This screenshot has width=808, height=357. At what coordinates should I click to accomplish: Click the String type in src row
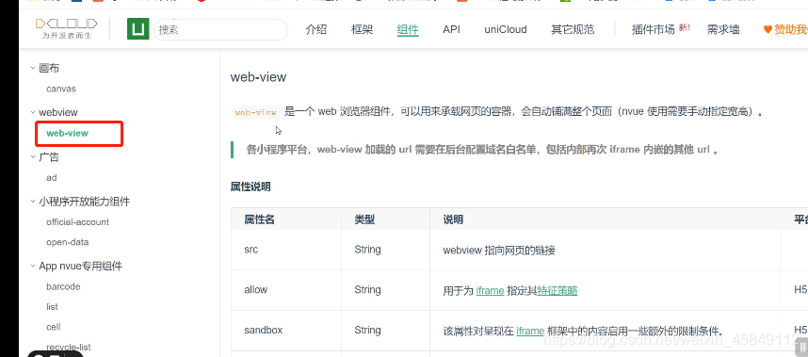[367, 250]
